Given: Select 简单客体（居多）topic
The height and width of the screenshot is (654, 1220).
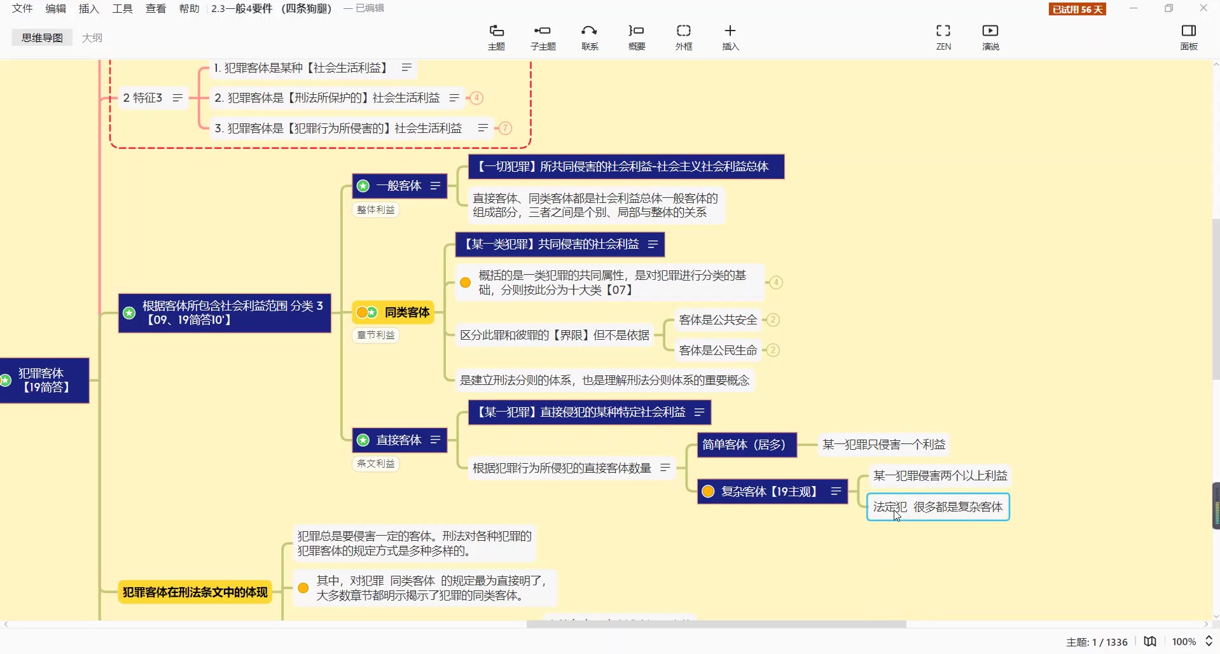Looking at the screenshot, I should tap(747, 445).
